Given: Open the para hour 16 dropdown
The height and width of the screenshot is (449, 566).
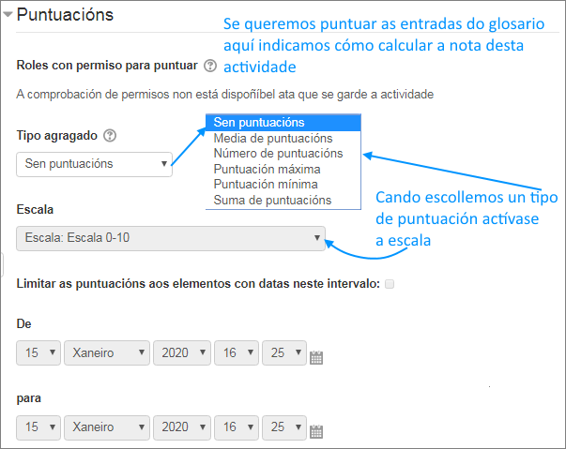Looking at the screenshot, I should (237, 427).
